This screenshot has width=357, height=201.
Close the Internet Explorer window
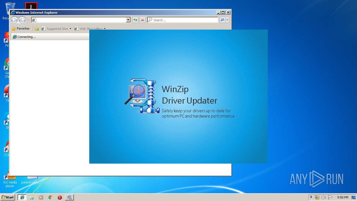[x=228, y=13]
